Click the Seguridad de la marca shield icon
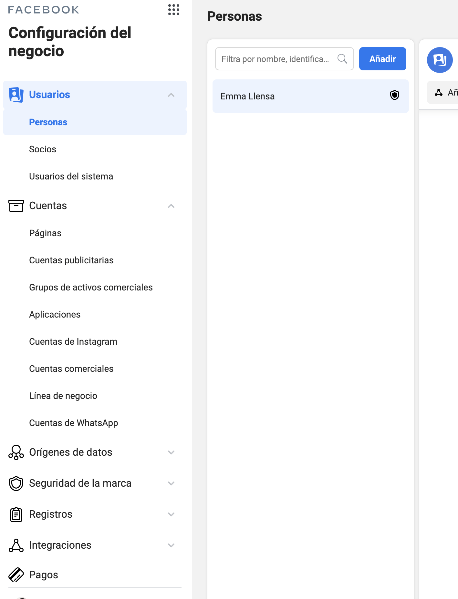 click(x=16, y=483)
